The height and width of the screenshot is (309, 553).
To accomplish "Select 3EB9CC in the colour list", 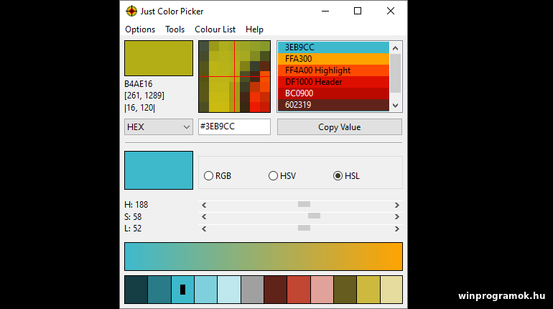I will click(x=333, y=47).
